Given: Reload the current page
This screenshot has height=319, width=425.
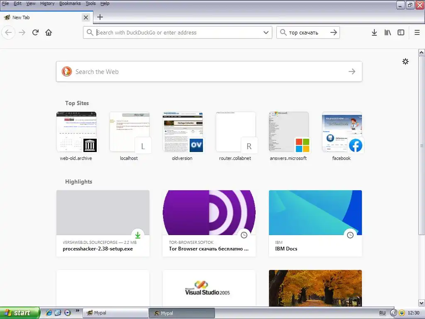Looking at the screenshot, I should click(x=35, y=32).
